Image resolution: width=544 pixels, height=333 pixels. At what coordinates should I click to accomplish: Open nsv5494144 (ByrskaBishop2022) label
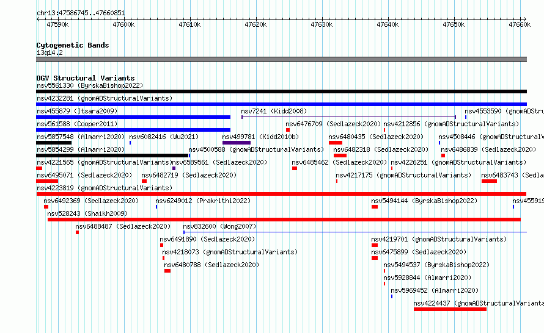click(424, 201)
